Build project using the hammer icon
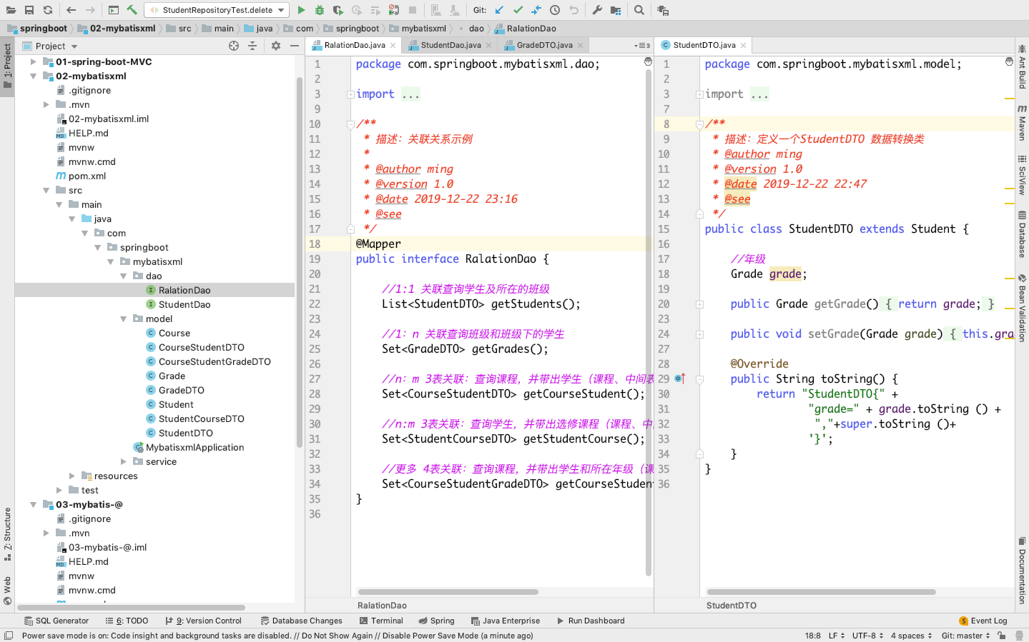This screenshot has height=642, width=1029. coord(132,10)
